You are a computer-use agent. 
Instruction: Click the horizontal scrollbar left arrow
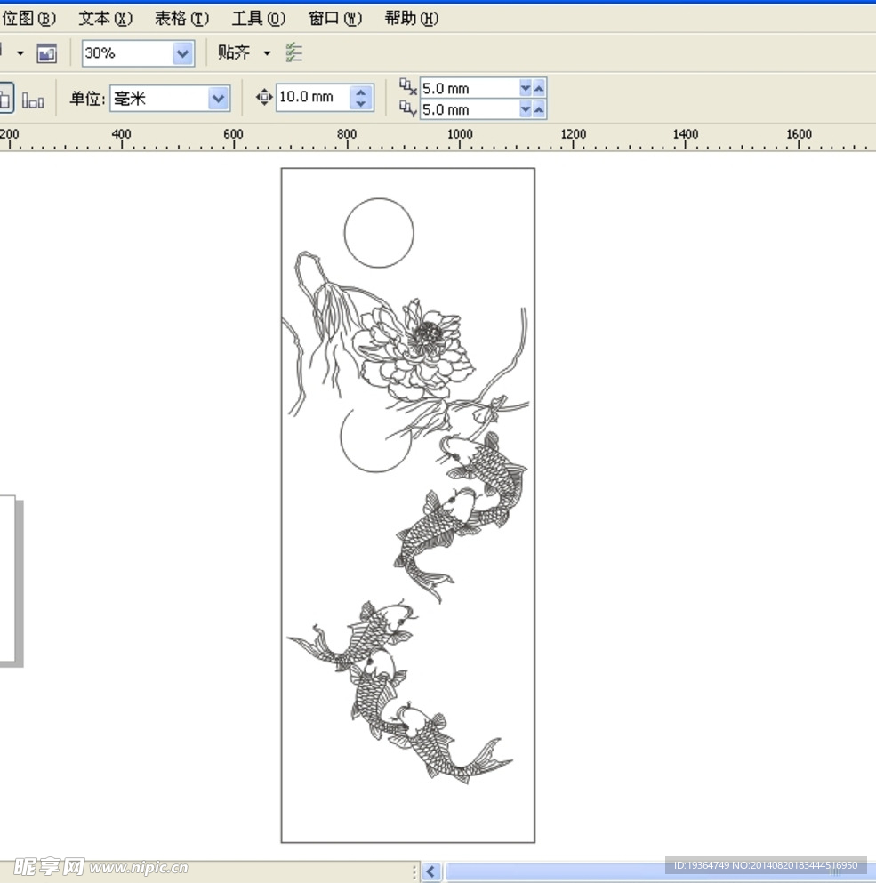click(431, 871)
